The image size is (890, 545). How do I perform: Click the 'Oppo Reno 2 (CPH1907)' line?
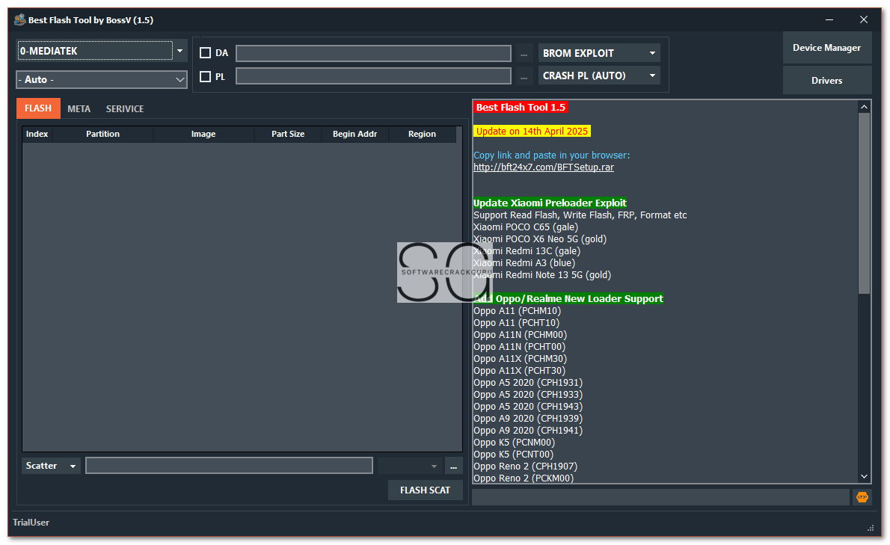point(525,467)
